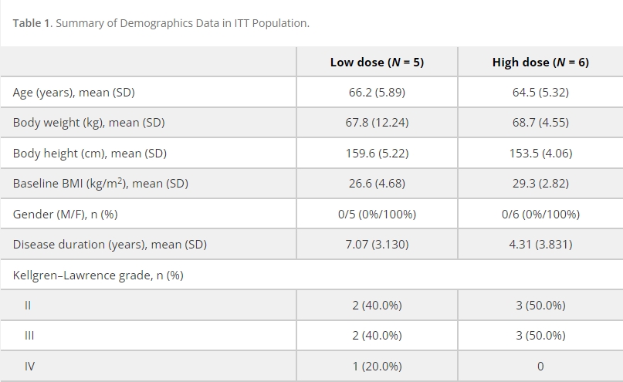Click the Disease duration (years) row label

click(x=110, y=245)
